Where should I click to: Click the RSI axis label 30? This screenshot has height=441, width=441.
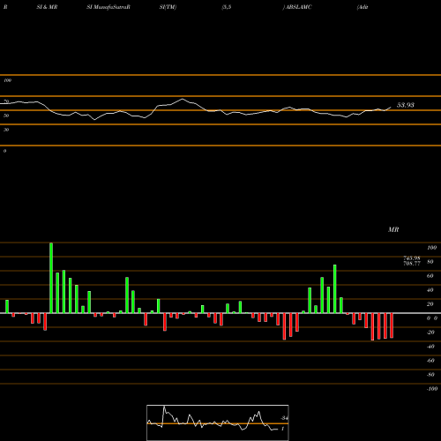click(x=6, y=130)
